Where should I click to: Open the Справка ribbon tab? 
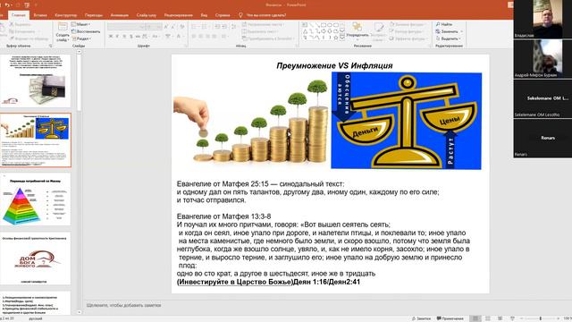[x=223, y=15]
